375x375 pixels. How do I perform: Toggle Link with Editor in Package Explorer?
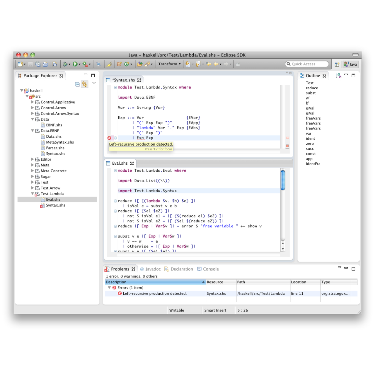pos(85,84)
